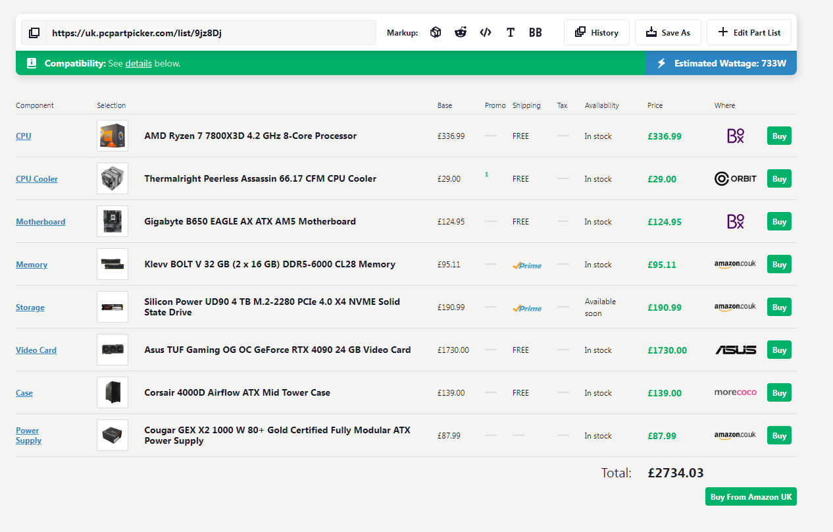
Task: Buy the Corsair 4000D case
Action: (779, 392)
